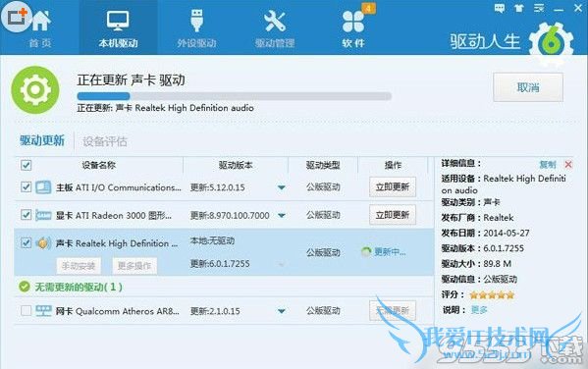Screen dimensions: 588x369
Task: Check the 网卡 Qualcomm Atheros checkbox
Action: [x=26, y=310]
